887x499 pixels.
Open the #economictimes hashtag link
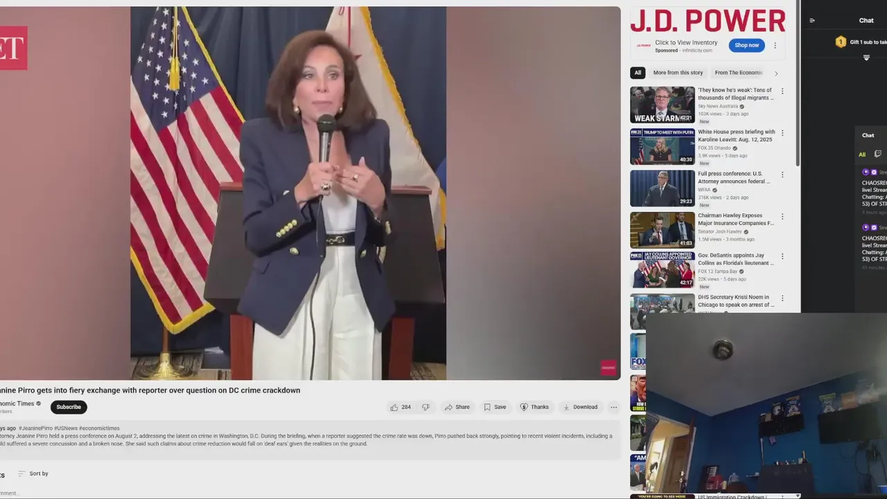pyautogui.click(x=99, y=428)
